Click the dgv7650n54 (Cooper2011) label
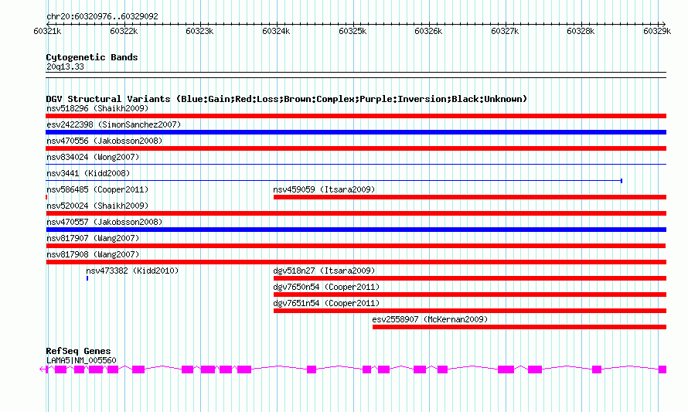This screenshot has width=688, height=412. (x=326, y=287)
